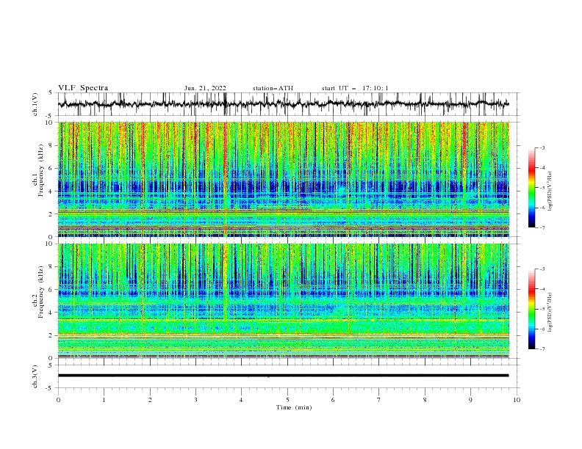Click inside the ch.2 spectrogram panel

point(284,301)
